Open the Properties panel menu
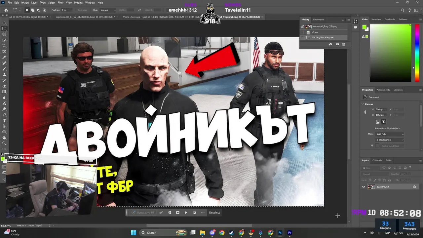Viewport: 423px width, 238px height. [x=420, y=90]
